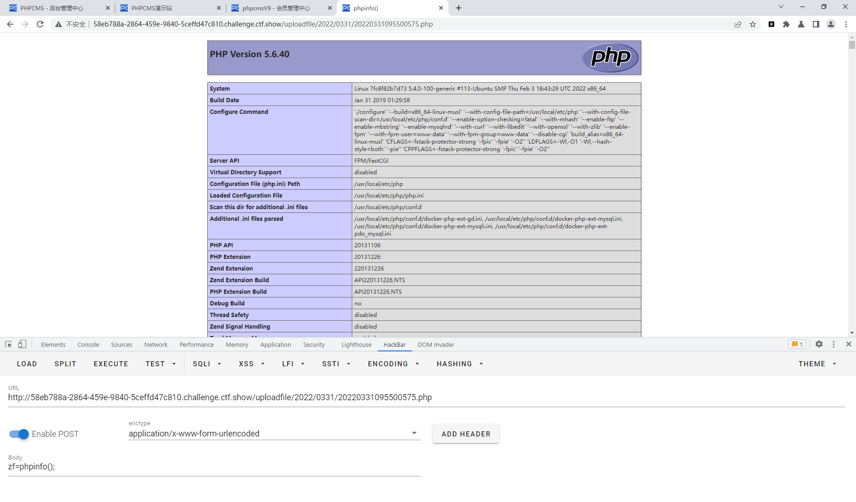Open the issues counter badge

tap(797, 344)
